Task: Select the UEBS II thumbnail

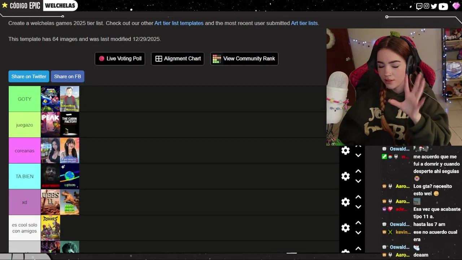Action: [x=51, y=202]
